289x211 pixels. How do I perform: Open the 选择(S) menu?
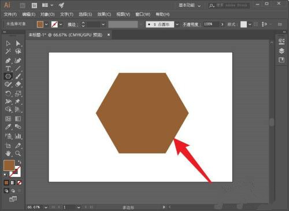86,14
